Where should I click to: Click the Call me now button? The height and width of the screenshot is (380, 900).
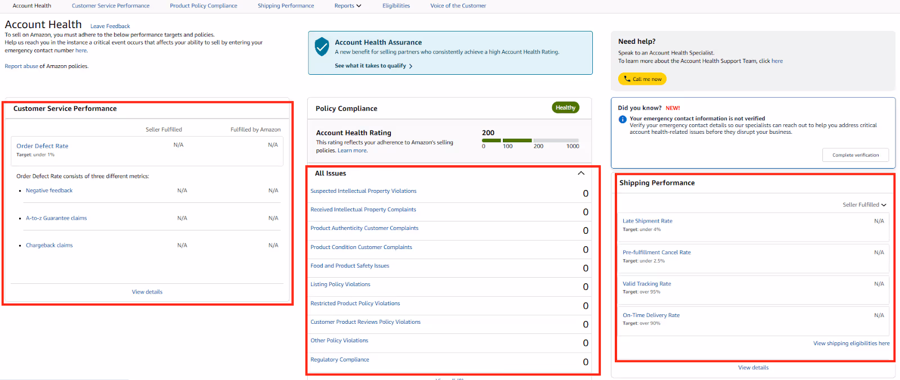(x=642, y=79)
